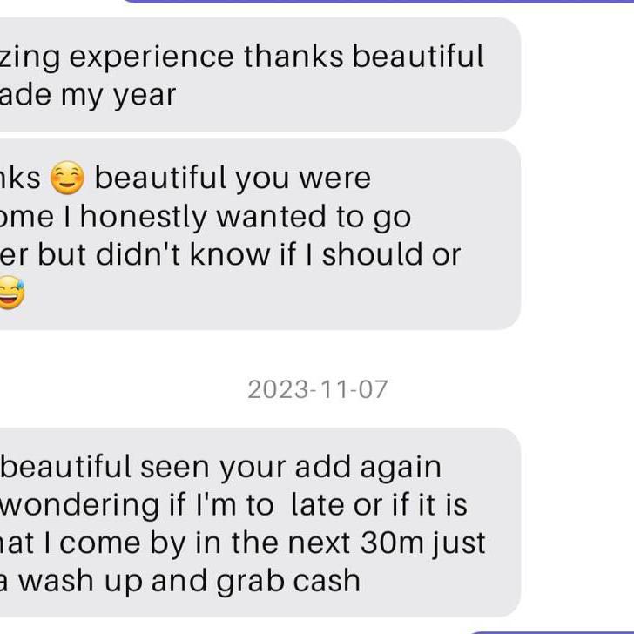Click the line "but didn't know if I should or"
The image size is (634, 634).
point(231,254)
